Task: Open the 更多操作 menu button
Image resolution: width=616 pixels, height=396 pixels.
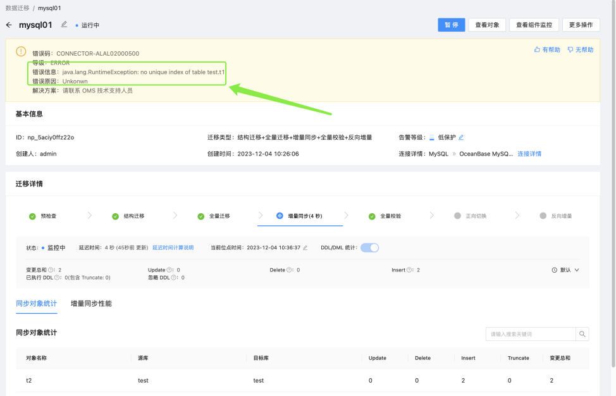Action: 581,25
